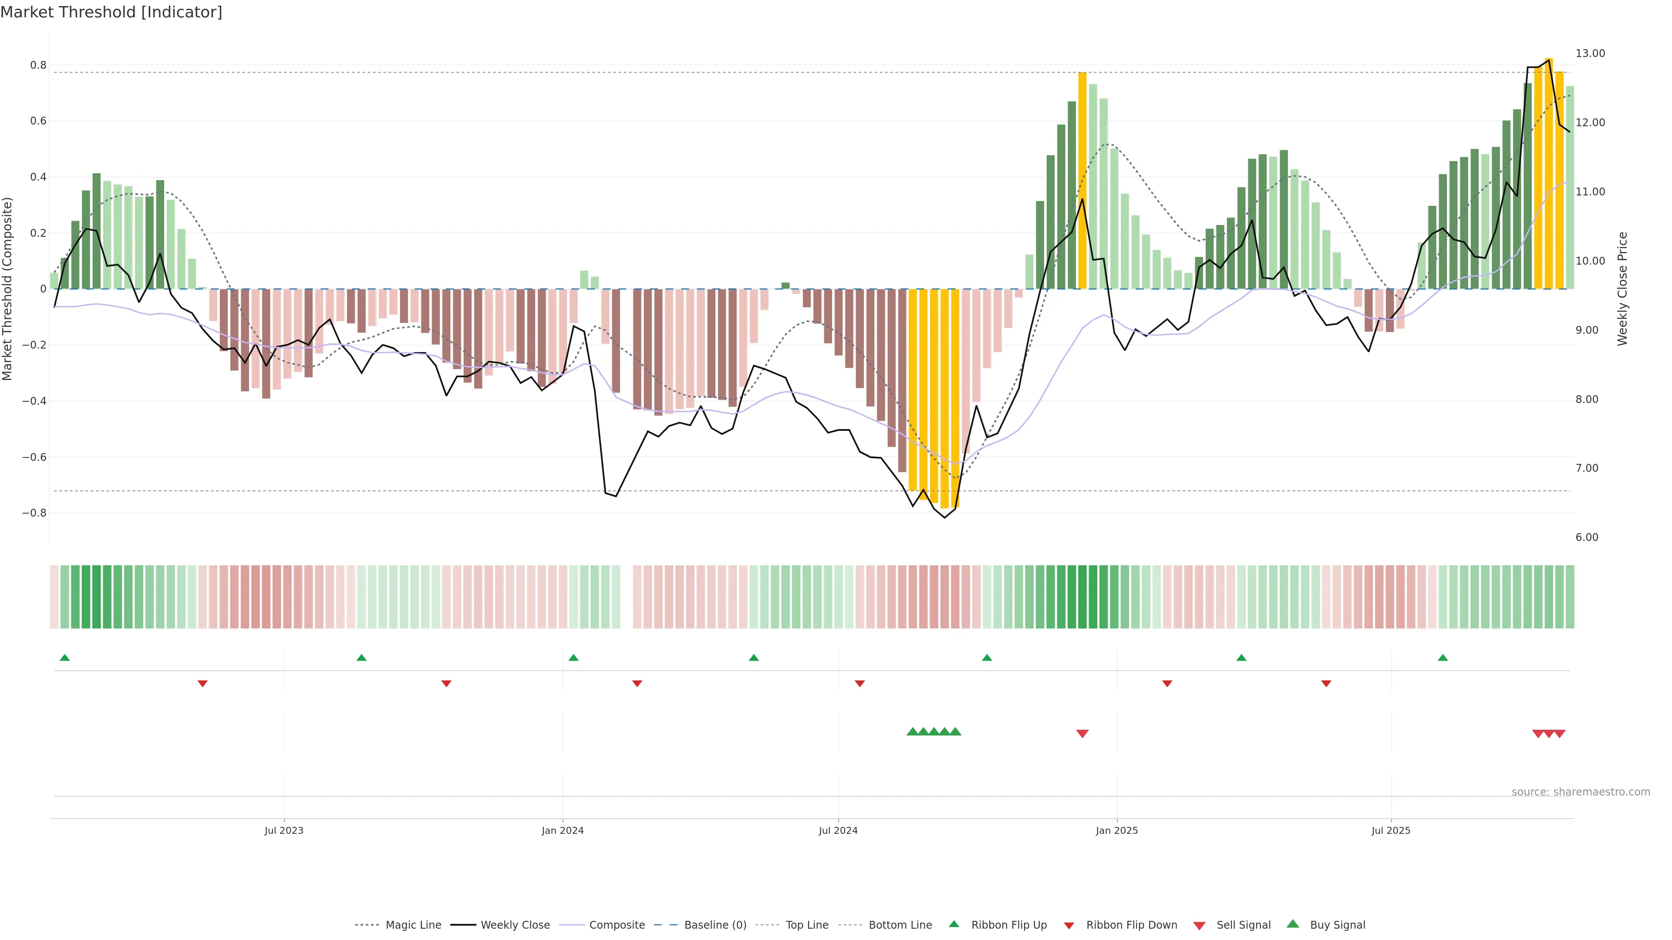Click Buy Signal legend triangle icon
The image size is (1672, 940).
tap(1293, 924)
